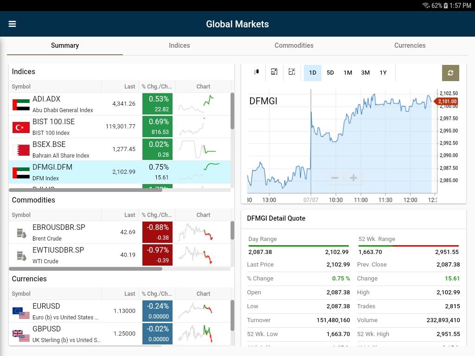This screenshot has height=356, width=475.
Task: Switch to the Summary tab
Action: click(65, 45)
